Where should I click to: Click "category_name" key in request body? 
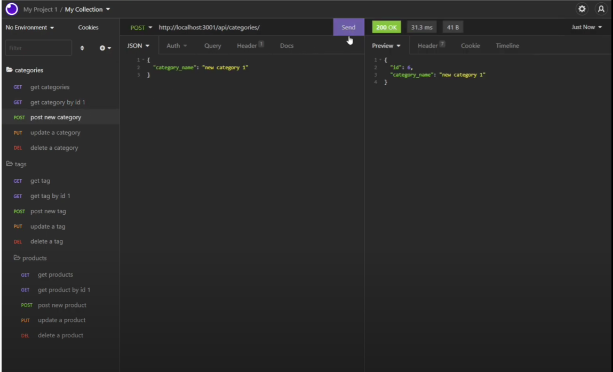pyautogui.click(x=174, y=68)
